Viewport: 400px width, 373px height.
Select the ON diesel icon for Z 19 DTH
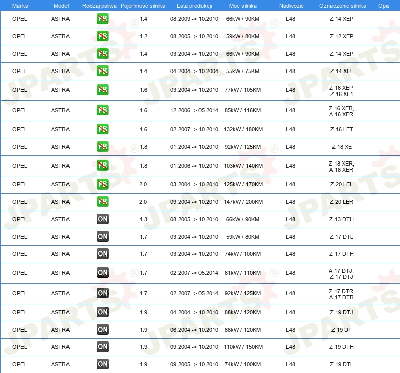pos(102,347)
